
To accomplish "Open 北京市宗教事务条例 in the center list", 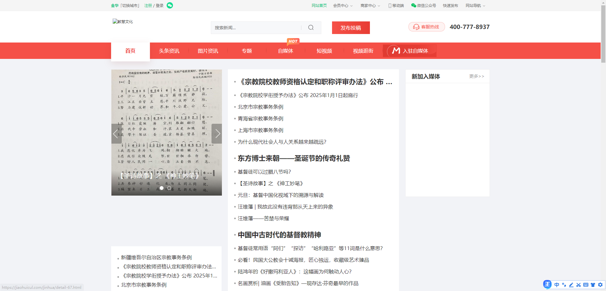I will pyautogui.click(x=261, y=107).
